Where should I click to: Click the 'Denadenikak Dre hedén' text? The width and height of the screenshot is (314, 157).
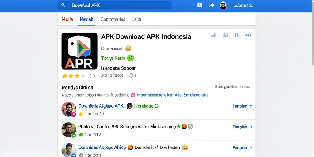[157, 148]
